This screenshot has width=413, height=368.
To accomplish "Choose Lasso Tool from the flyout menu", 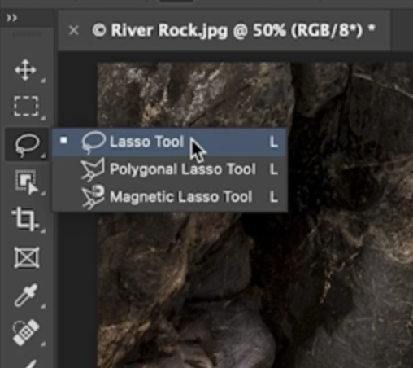I will pos(169,142).
